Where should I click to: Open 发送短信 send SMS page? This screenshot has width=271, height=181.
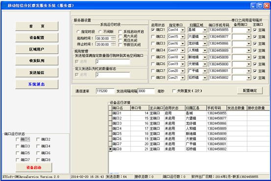click(37, 72)
